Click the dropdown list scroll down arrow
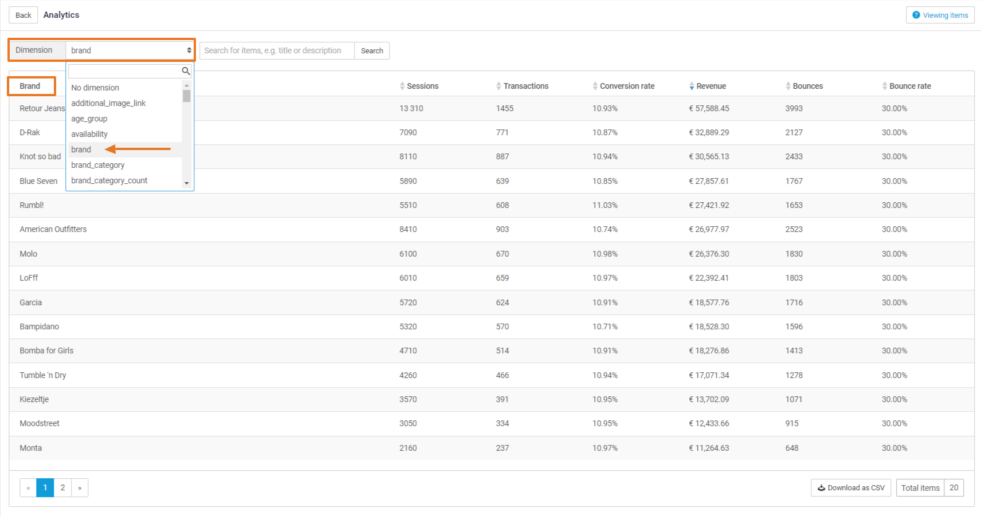 [187, 183]
